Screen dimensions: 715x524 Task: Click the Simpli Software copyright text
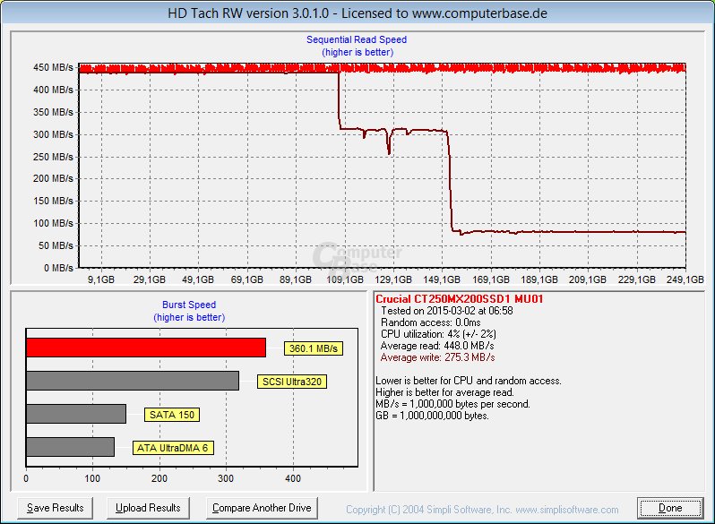coord(482,510)
